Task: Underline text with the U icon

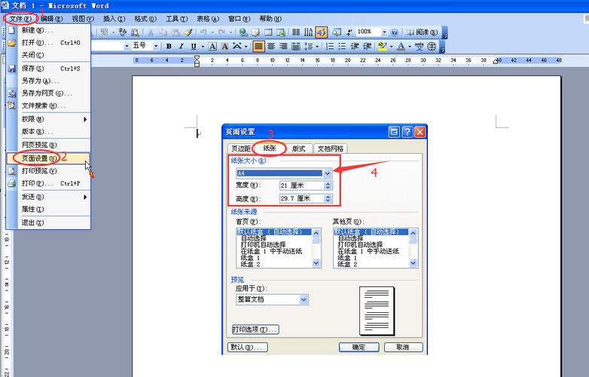Action: pyautogui.click(x=194, y=46)
